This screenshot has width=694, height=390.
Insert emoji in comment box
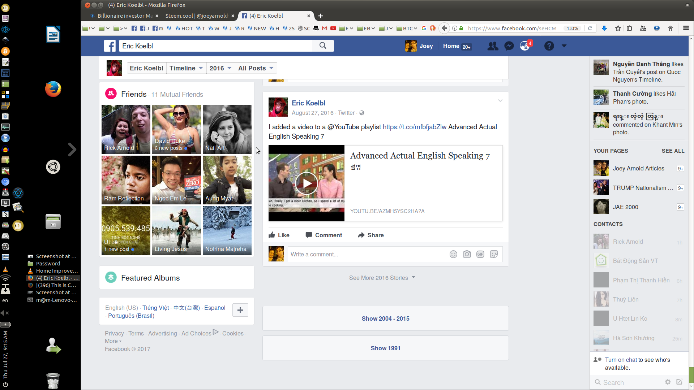pos(453,254)
